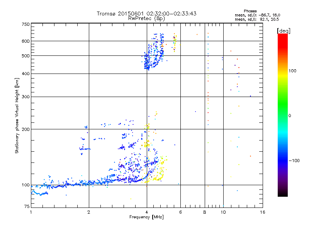Click the 'mean, sd,O: -86.7, 18.0' line
Viewport: 309px width, 231px height.
pos(257,15)
